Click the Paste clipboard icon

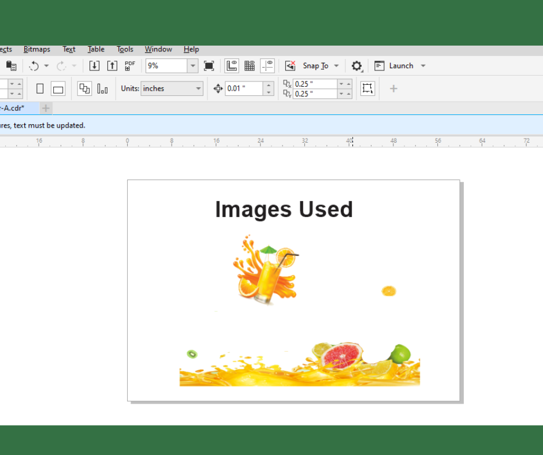(11, 66)
